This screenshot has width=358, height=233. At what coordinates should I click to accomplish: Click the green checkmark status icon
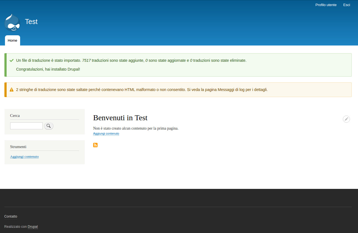click(11, 60)
